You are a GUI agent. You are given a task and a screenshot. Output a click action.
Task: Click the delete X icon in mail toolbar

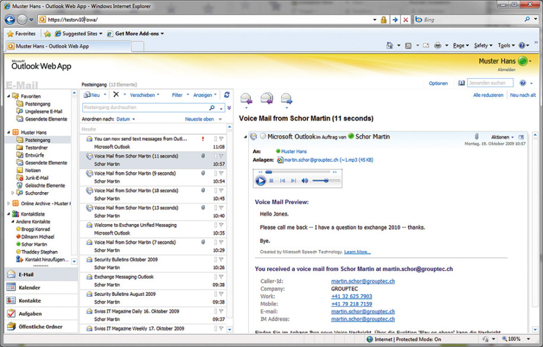[x=116, y=94]
